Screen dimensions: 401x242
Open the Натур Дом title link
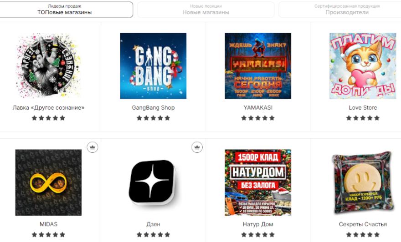pyautogui.click(x=258, y=224)
